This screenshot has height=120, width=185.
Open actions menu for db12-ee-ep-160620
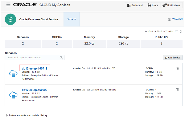click(177, 90)
